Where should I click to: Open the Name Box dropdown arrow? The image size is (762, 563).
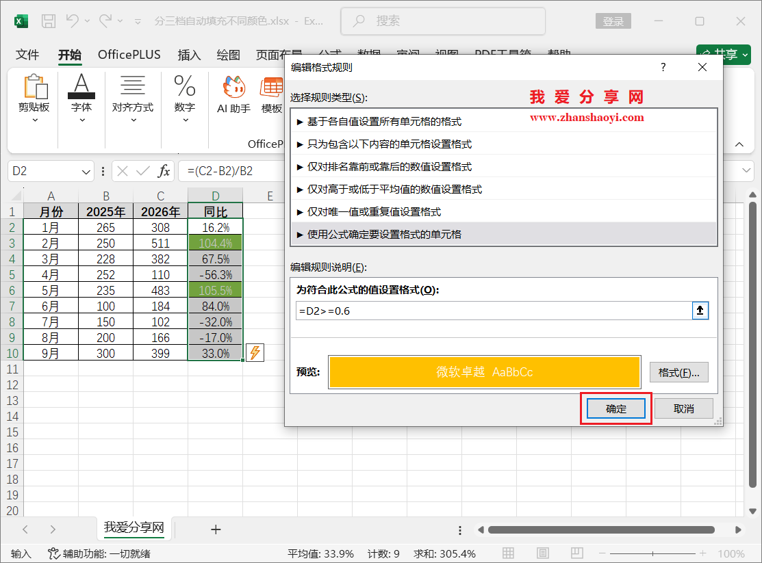(86, 172)
